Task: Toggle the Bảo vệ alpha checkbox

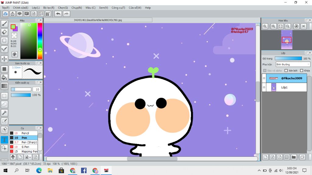Action: point(265,70)
